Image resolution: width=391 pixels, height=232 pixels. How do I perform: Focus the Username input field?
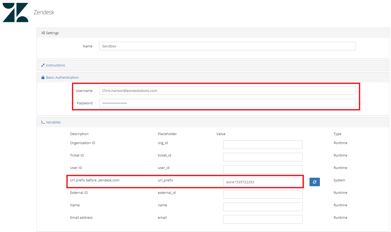click(227, 91)
